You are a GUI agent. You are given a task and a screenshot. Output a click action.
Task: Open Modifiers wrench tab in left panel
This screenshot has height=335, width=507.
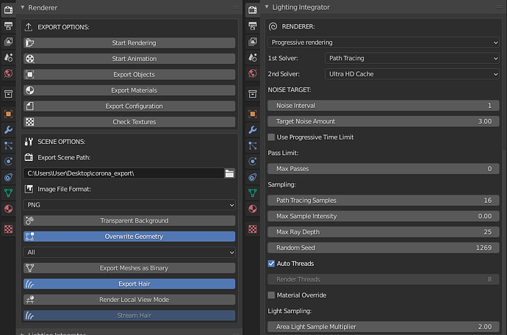pyautogui.click(x=8, y=130)
